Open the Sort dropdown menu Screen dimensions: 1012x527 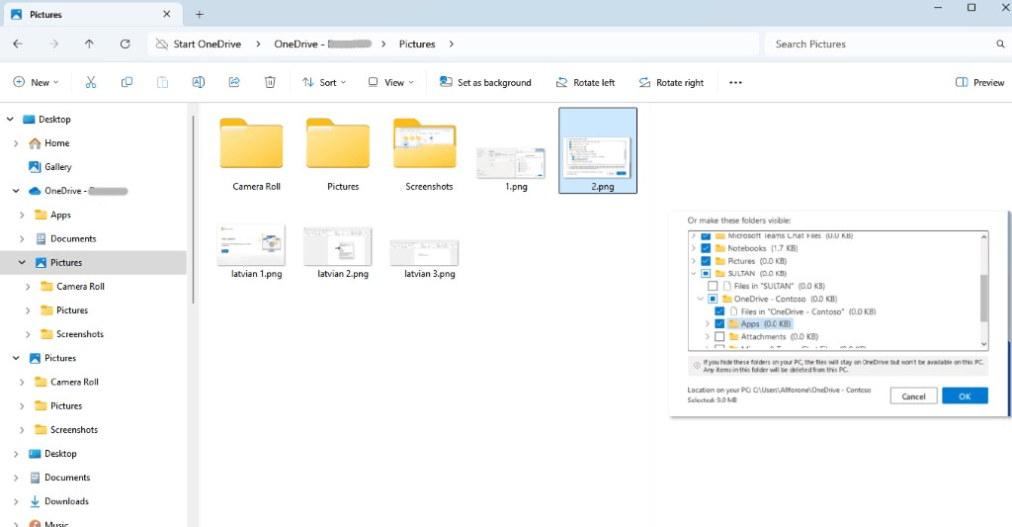pyautogui.click(x=324, y=83)
